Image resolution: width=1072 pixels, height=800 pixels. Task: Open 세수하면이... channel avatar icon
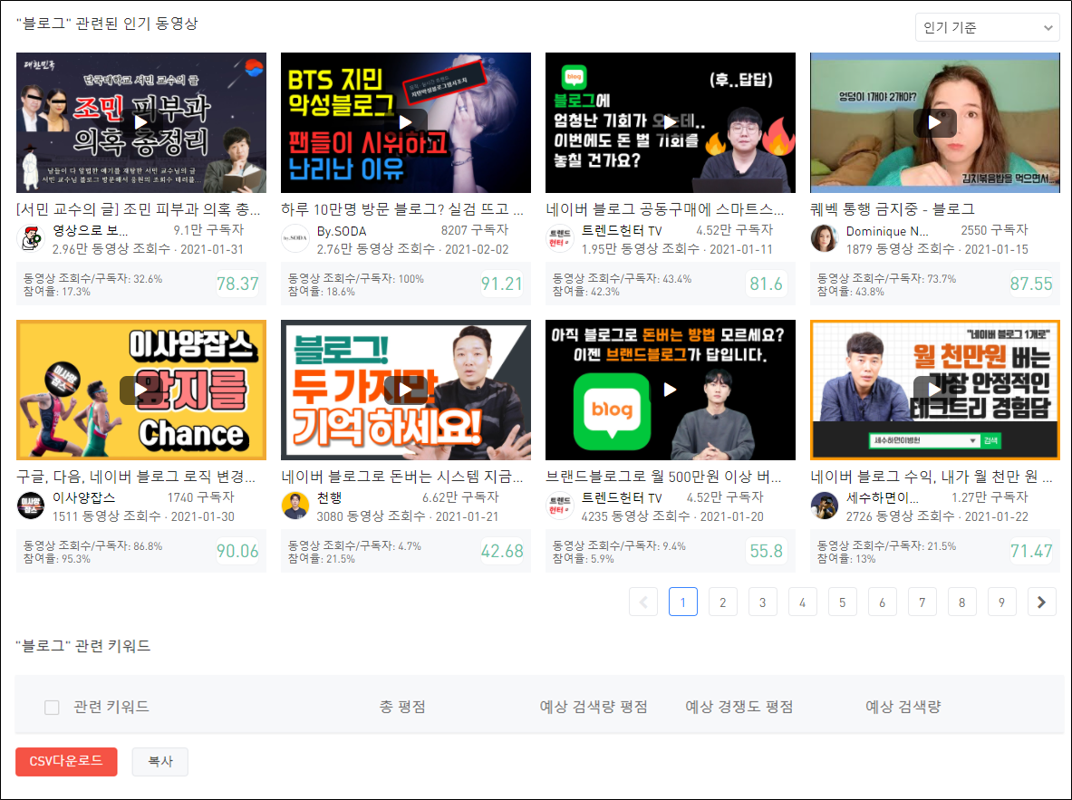point(824,506)
